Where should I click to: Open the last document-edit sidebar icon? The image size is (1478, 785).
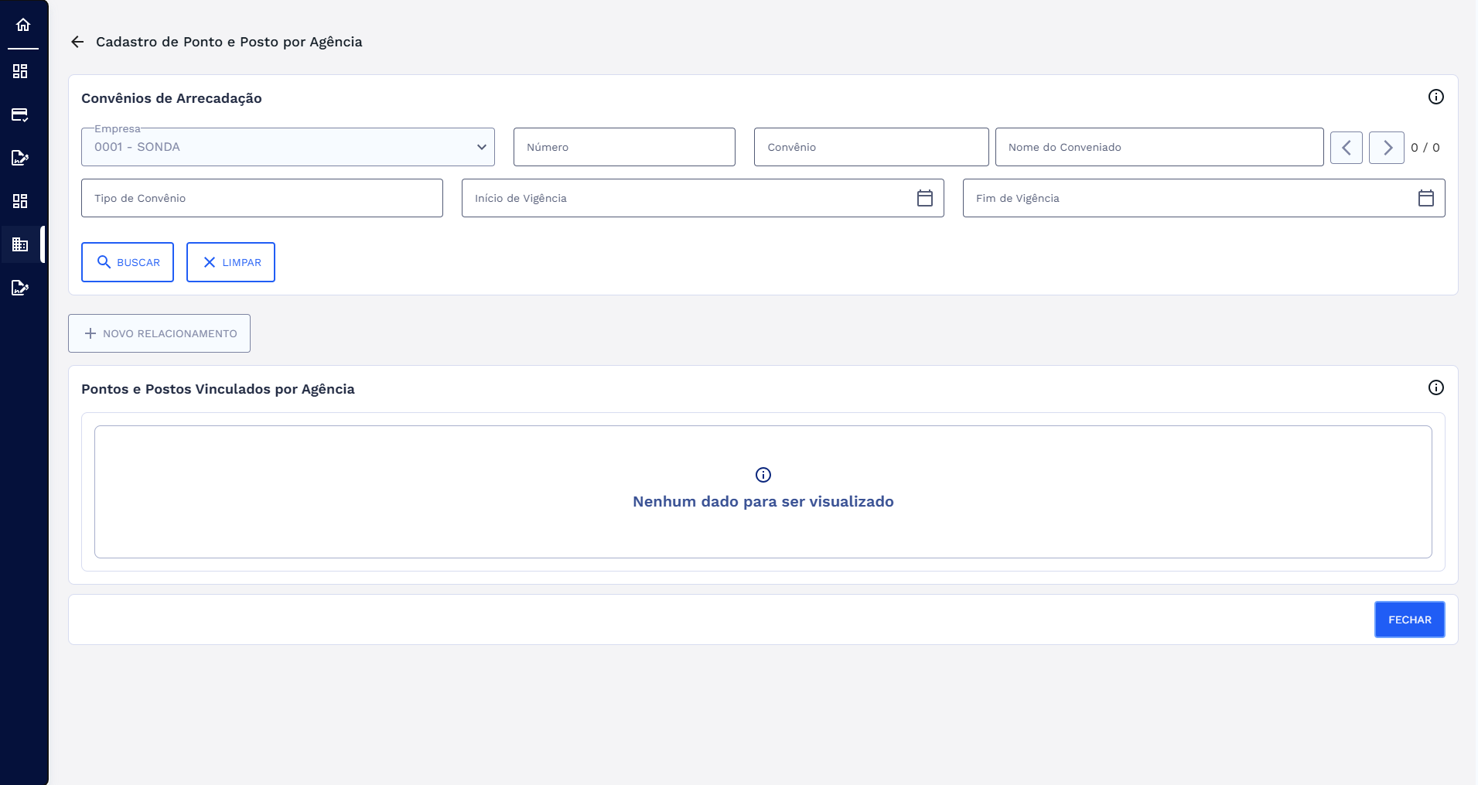click(x=20, y=288)
